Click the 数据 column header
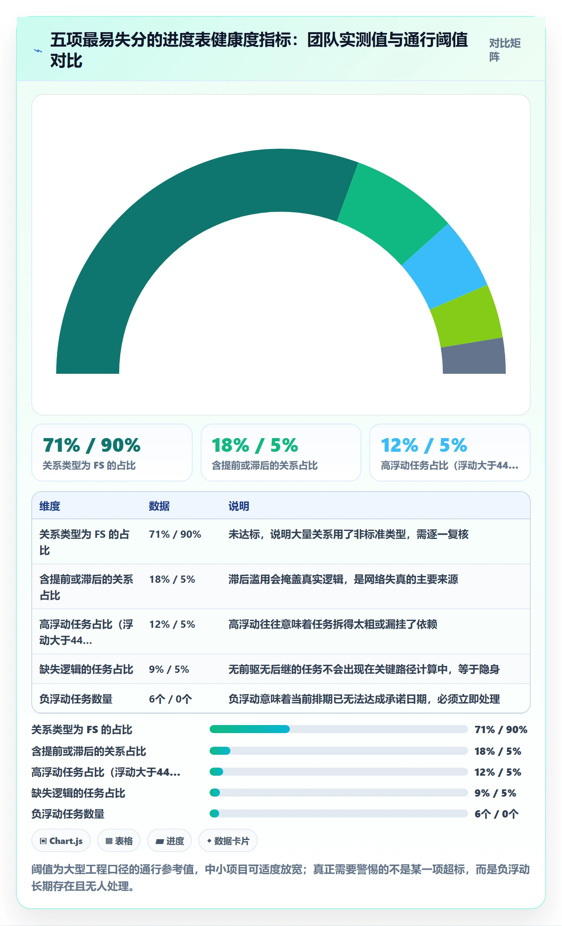The image size is (562, 926). [159, 506]
